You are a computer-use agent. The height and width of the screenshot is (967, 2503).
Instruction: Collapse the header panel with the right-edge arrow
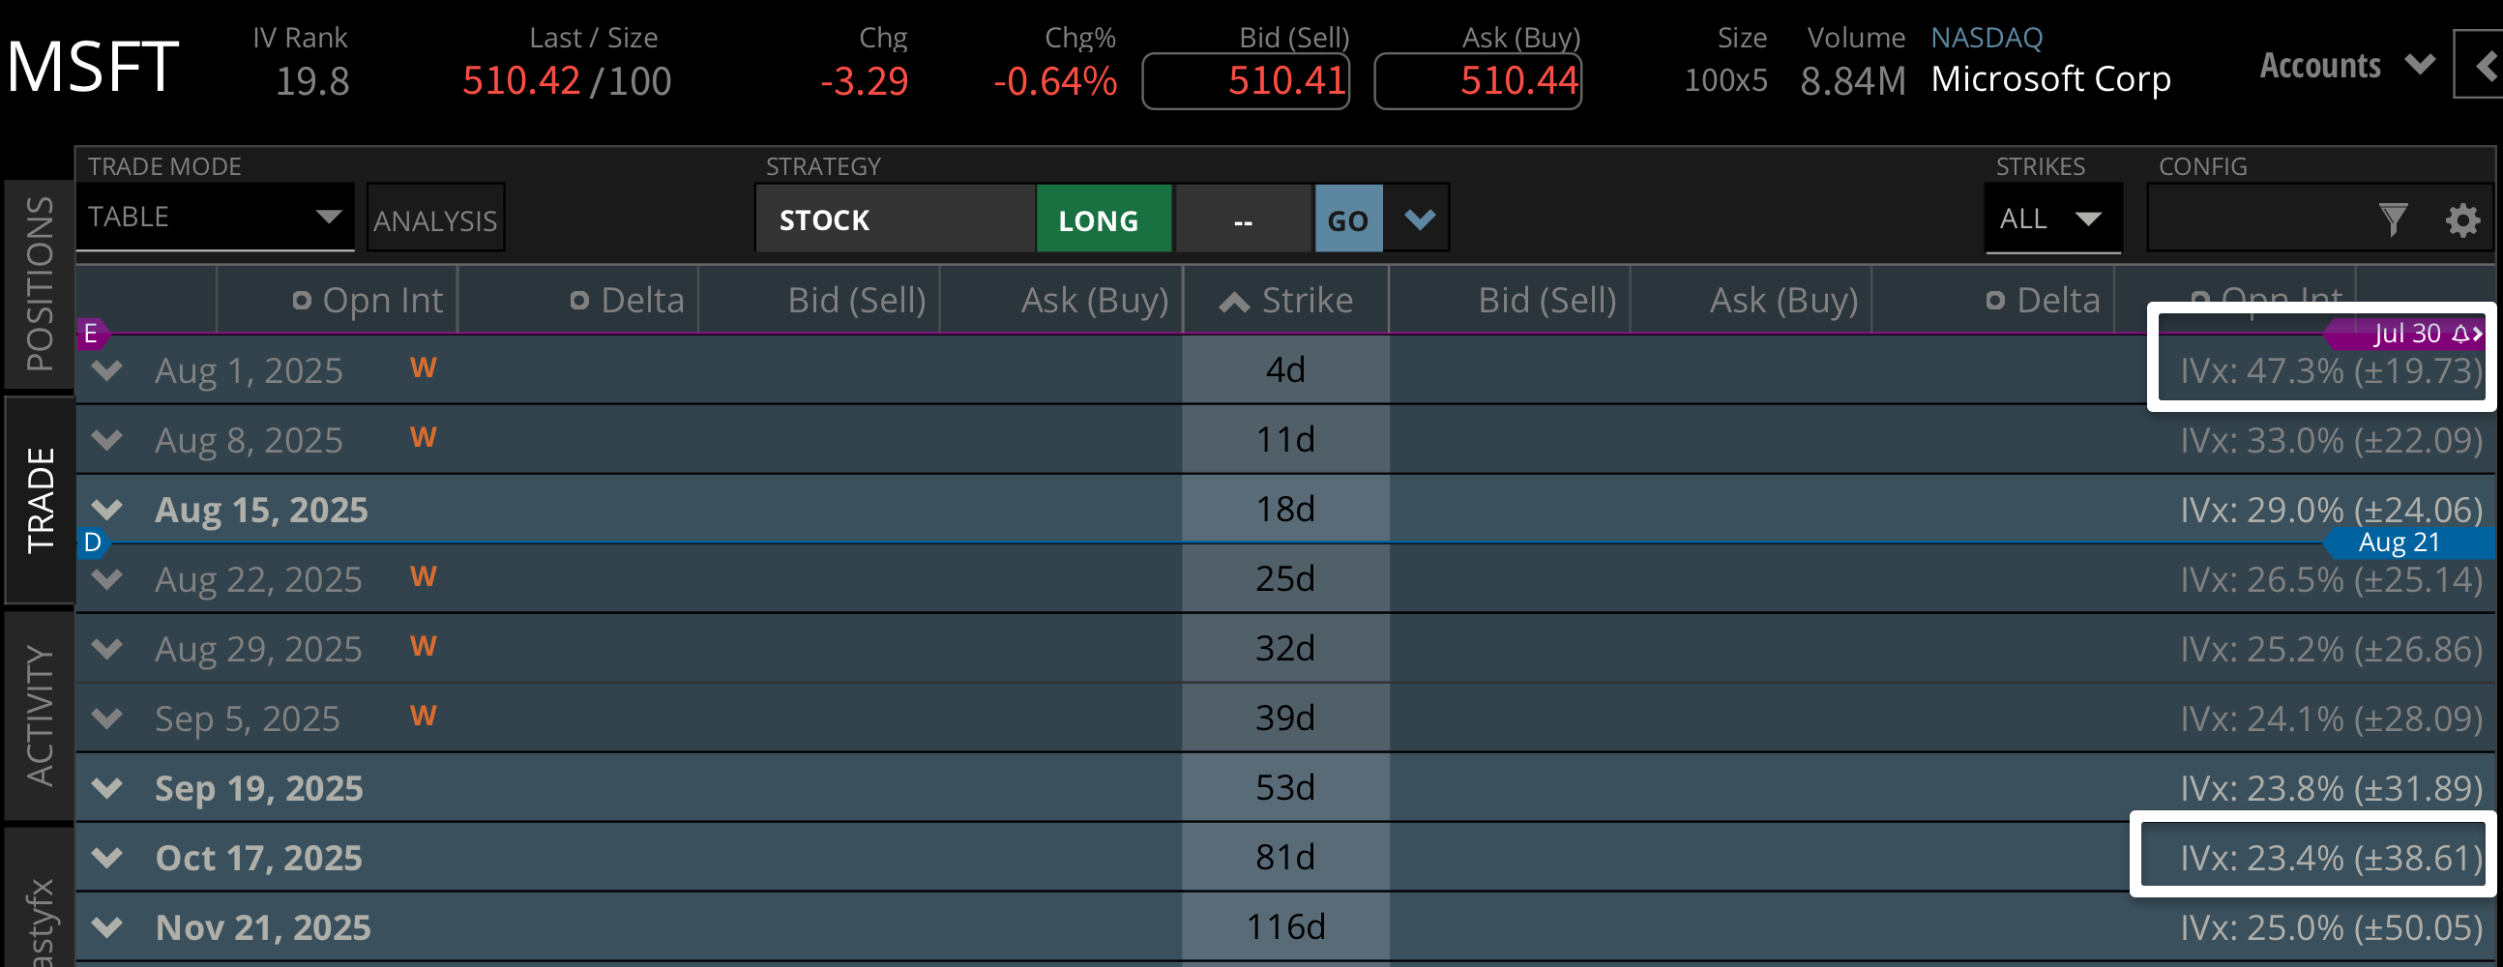click(2488, 66)
